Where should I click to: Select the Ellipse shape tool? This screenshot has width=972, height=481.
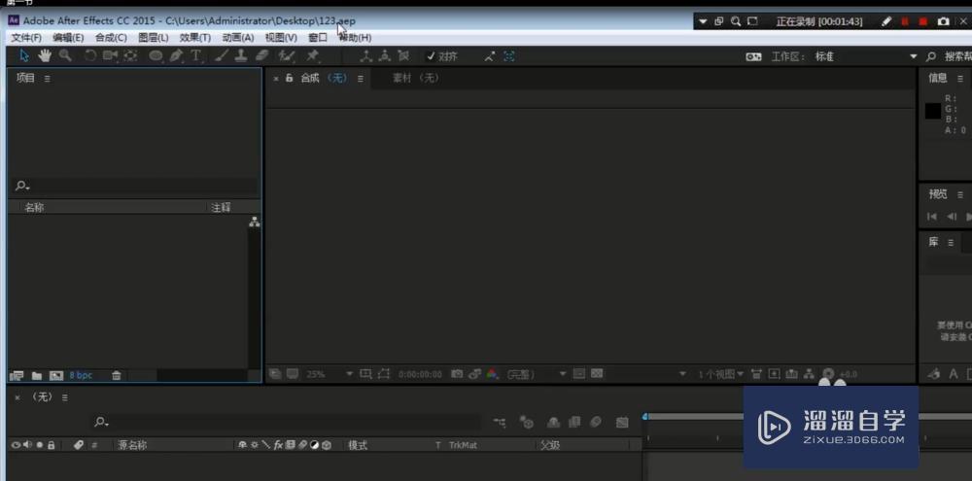click(x=156, y=55)
